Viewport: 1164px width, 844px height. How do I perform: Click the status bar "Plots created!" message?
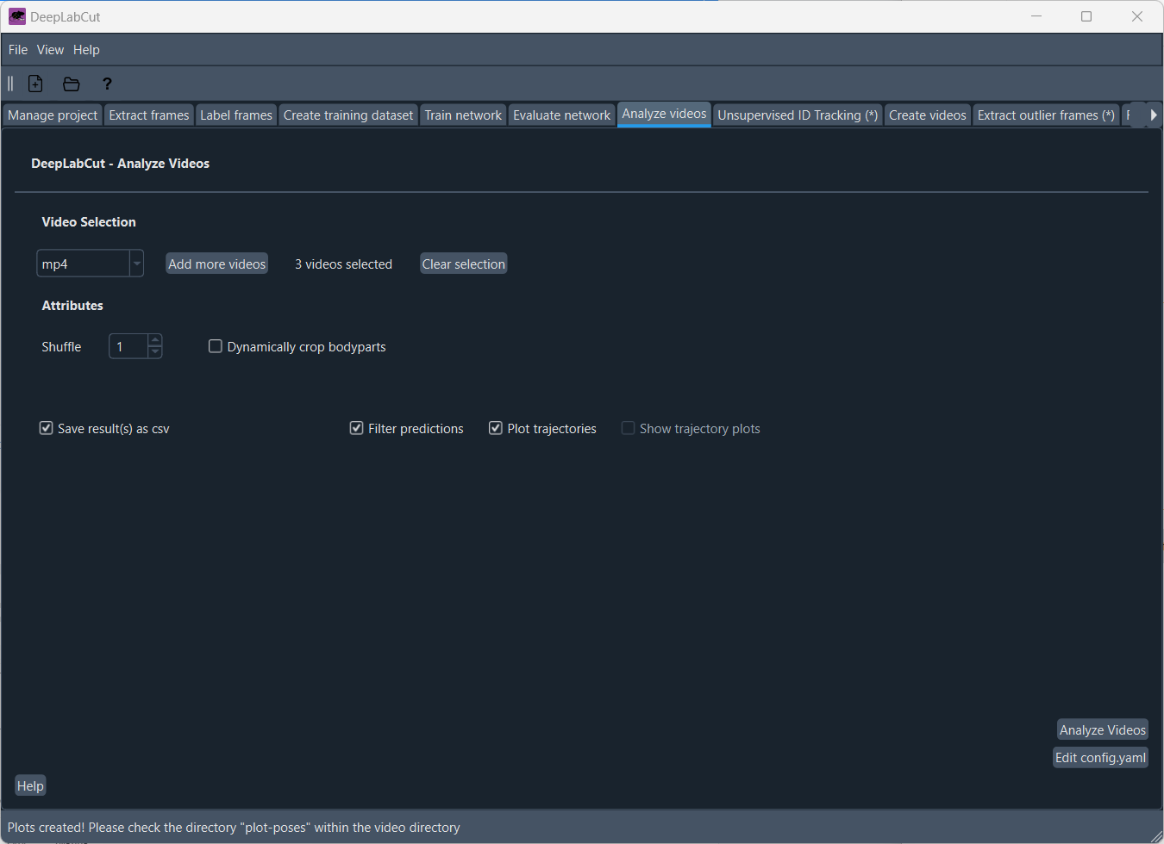pyautogui.click(x=234, y=828)
